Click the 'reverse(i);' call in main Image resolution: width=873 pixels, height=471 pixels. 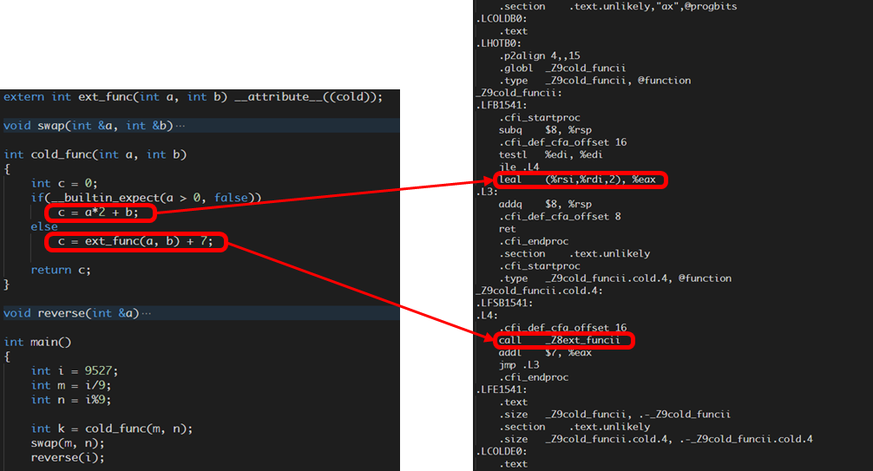pyautogui.click(x=68, y=458)
